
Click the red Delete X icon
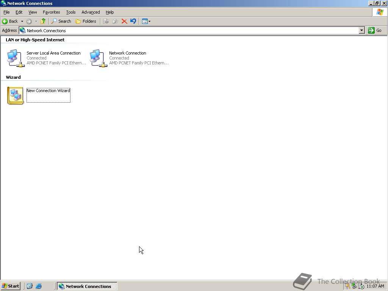pyautogui.click(x=124, y=21)
